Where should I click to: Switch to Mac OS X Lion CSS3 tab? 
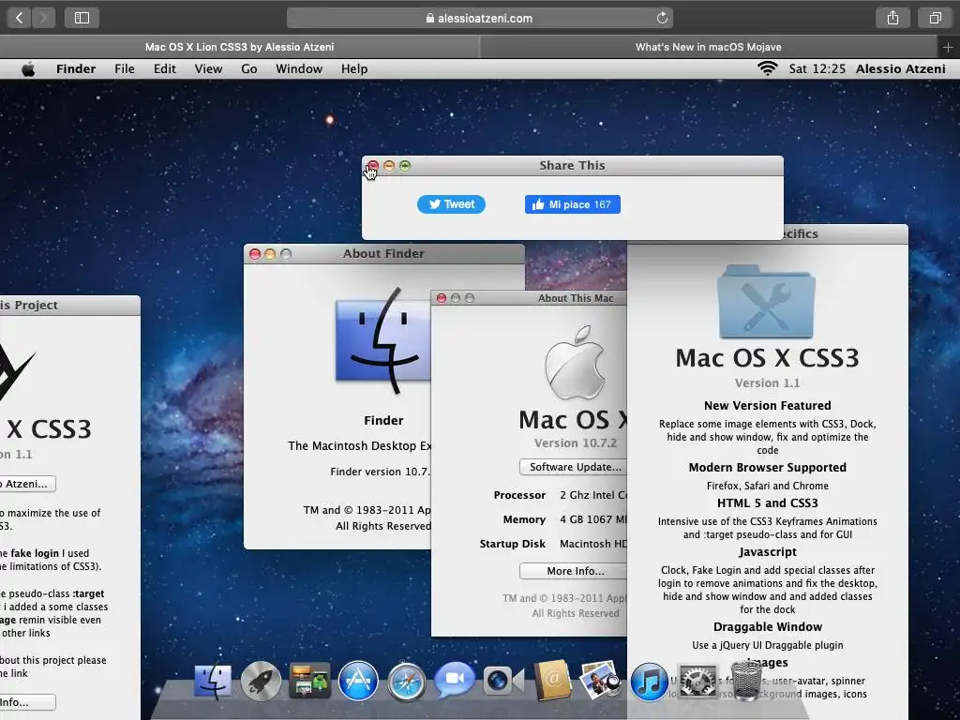click(x=239, y=47)
